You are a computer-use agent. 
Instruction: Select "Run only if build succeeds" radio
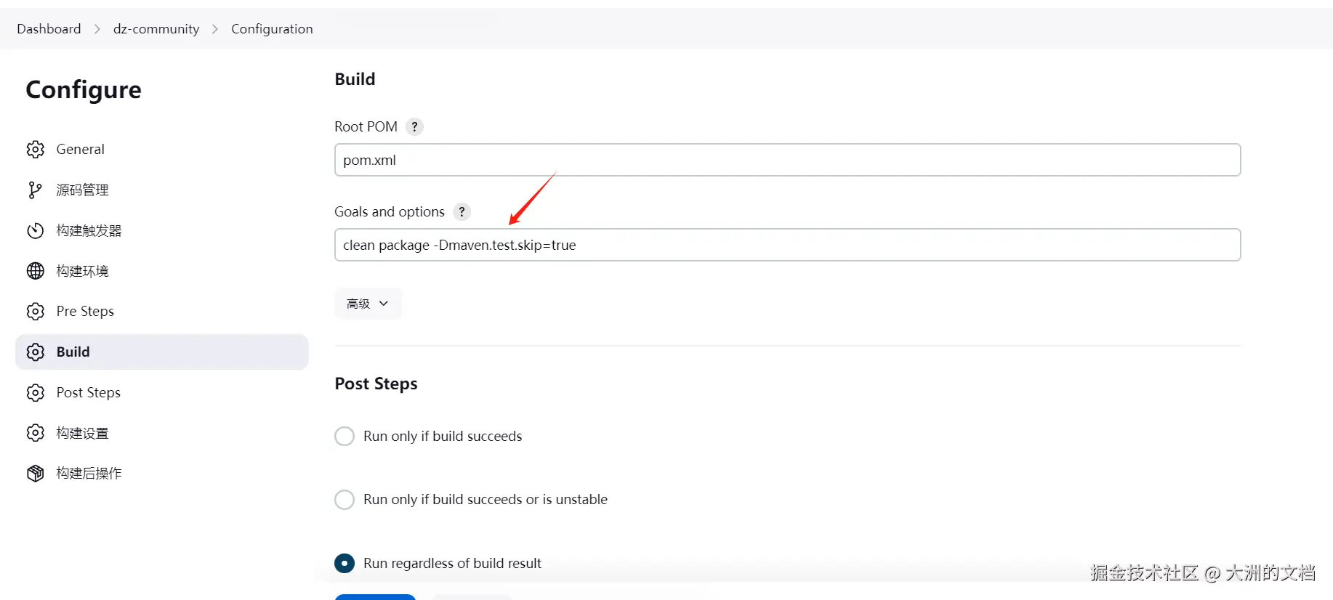click(x=345, y=437)
